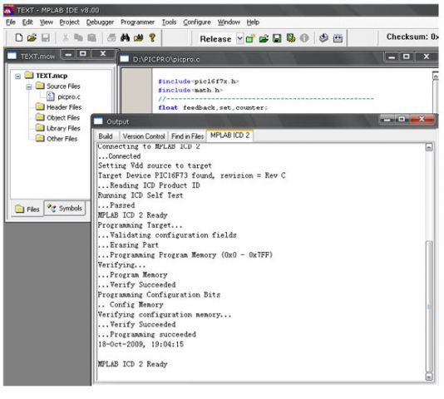
Task: Open the Tools menu
Action: 169,22
